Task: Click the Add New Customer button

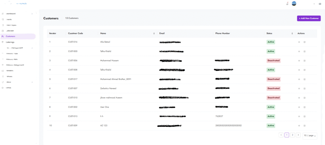Action: pos(308,18)
